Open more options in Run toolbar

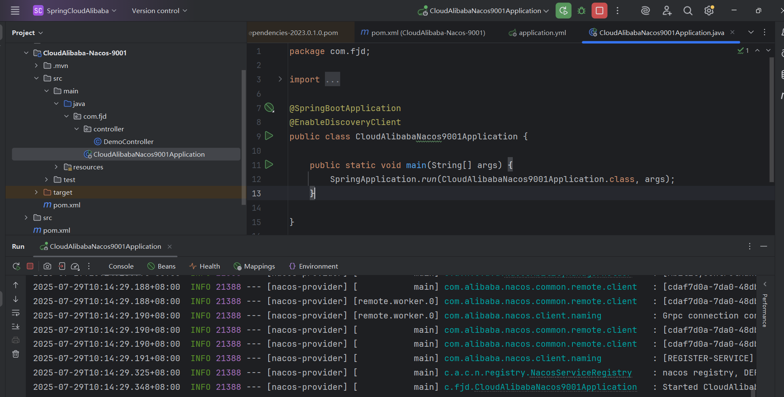click(x=89, y=266)
